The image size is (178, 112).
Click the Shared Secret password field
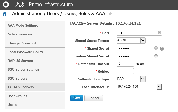(137, 48)
